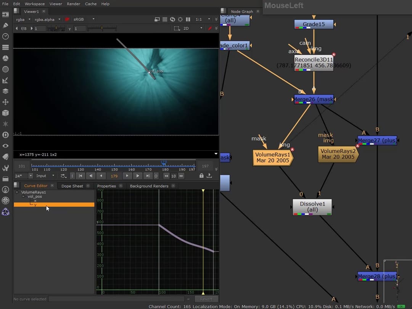Click the frame forward playback button
412x309 pixels.
[127, 175]
